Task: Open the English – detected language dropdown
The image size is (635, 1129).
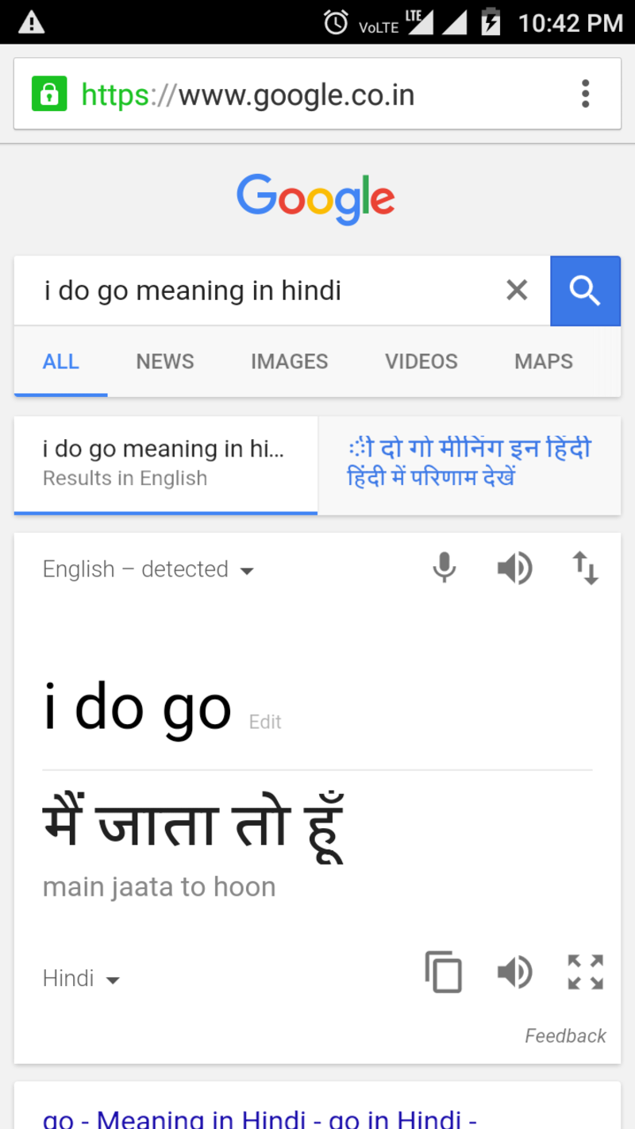Action: coord(148,569)
